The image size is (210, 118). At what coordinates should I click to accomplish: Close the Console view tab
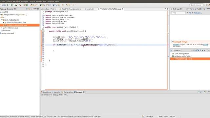click(x=84, y=92)
